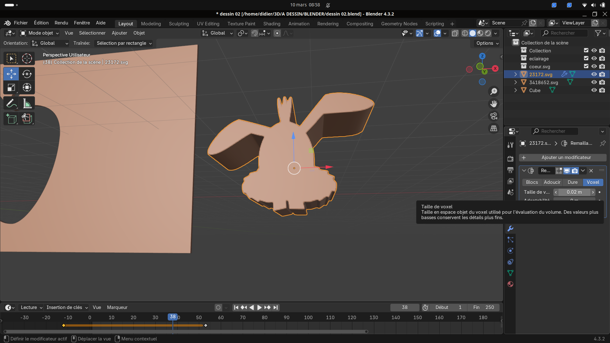This screenshot has height=343, width=610.
Task: Hide the Cube object in outliner
Action: point(594,90)
